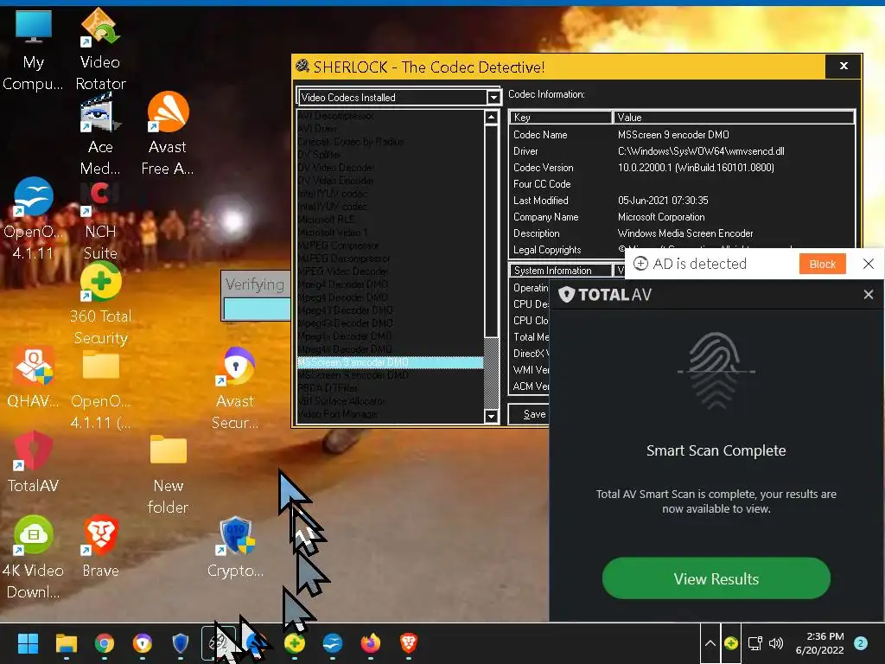This screenshot has height=664, width=885.
Task: Open the Video Codecs Installed combo box
Action: click(398, 97)
